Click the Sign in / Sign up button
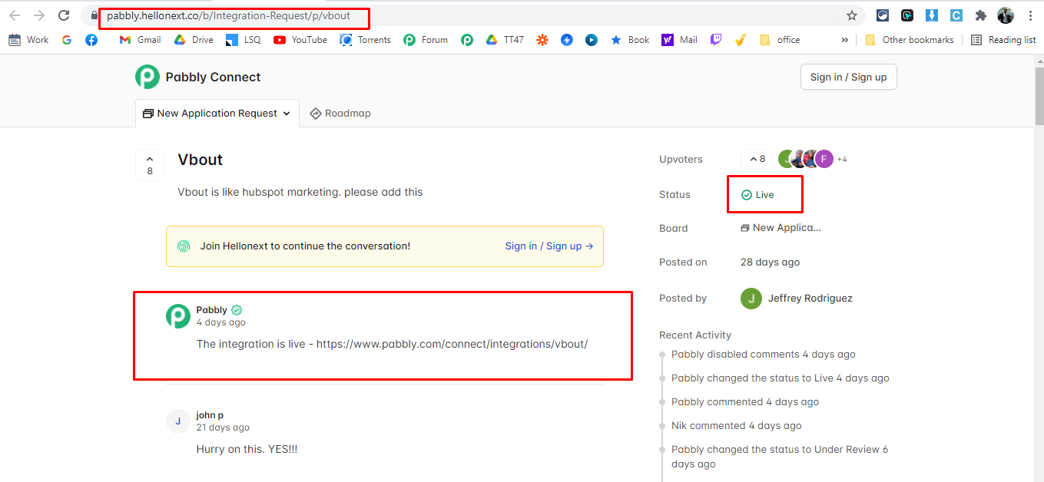This screenshot has width=1044, height=482. [x=848, y=77]
